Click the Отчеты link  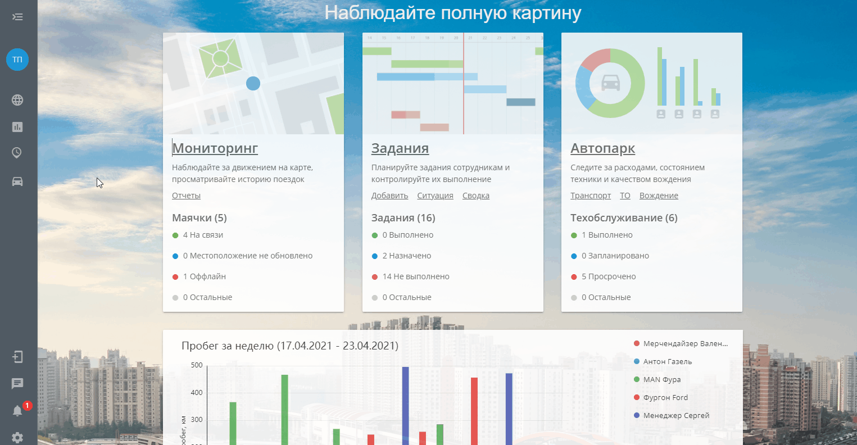click(186, 196)
